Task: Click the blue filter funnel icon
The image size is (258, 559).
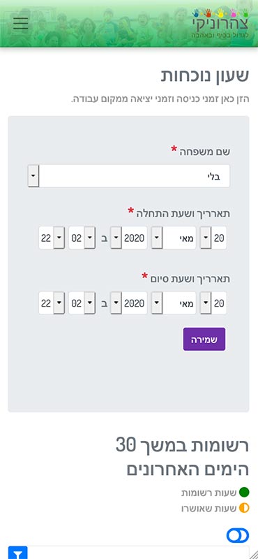Action: (x=18, y=553)
